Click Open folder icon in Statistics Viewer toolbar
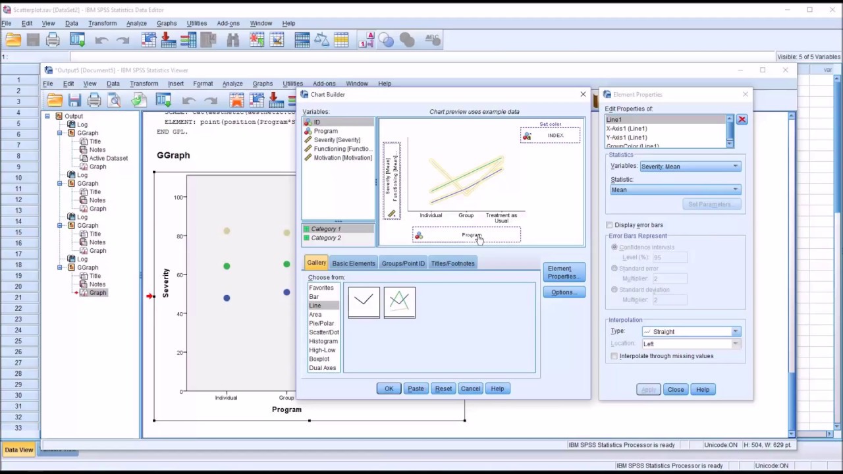Image resolution: width=843 pixels, height=474 pixels. pyautogui.click(x=55, y=100)
